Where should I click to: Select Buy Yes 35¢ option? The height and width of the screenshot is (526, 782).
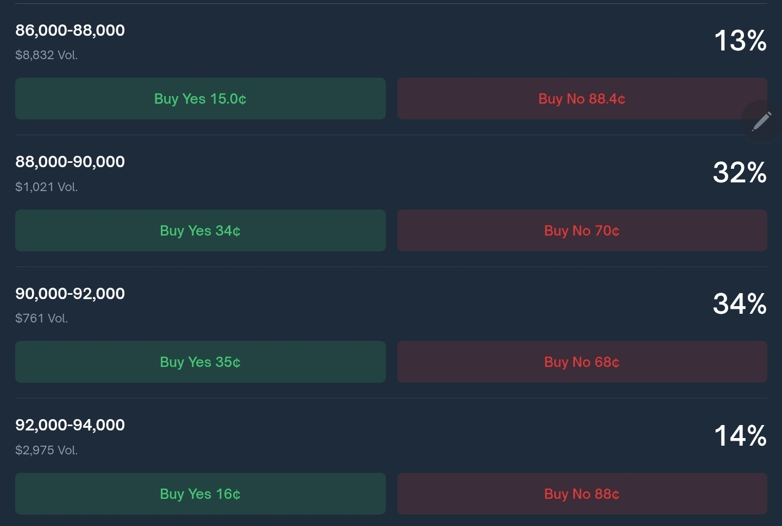point(200,362)
